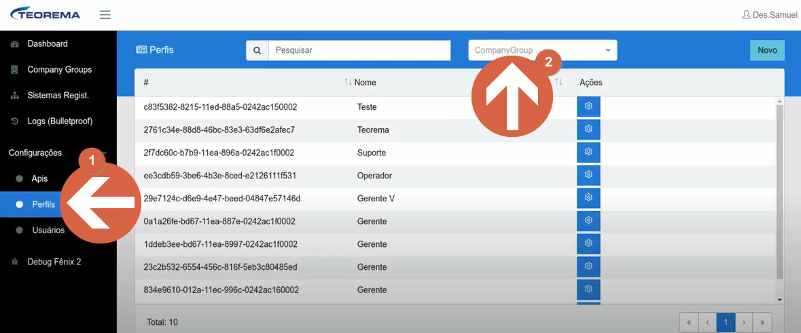
Task: Click the Operador name cell
Action: click(374, 176)
